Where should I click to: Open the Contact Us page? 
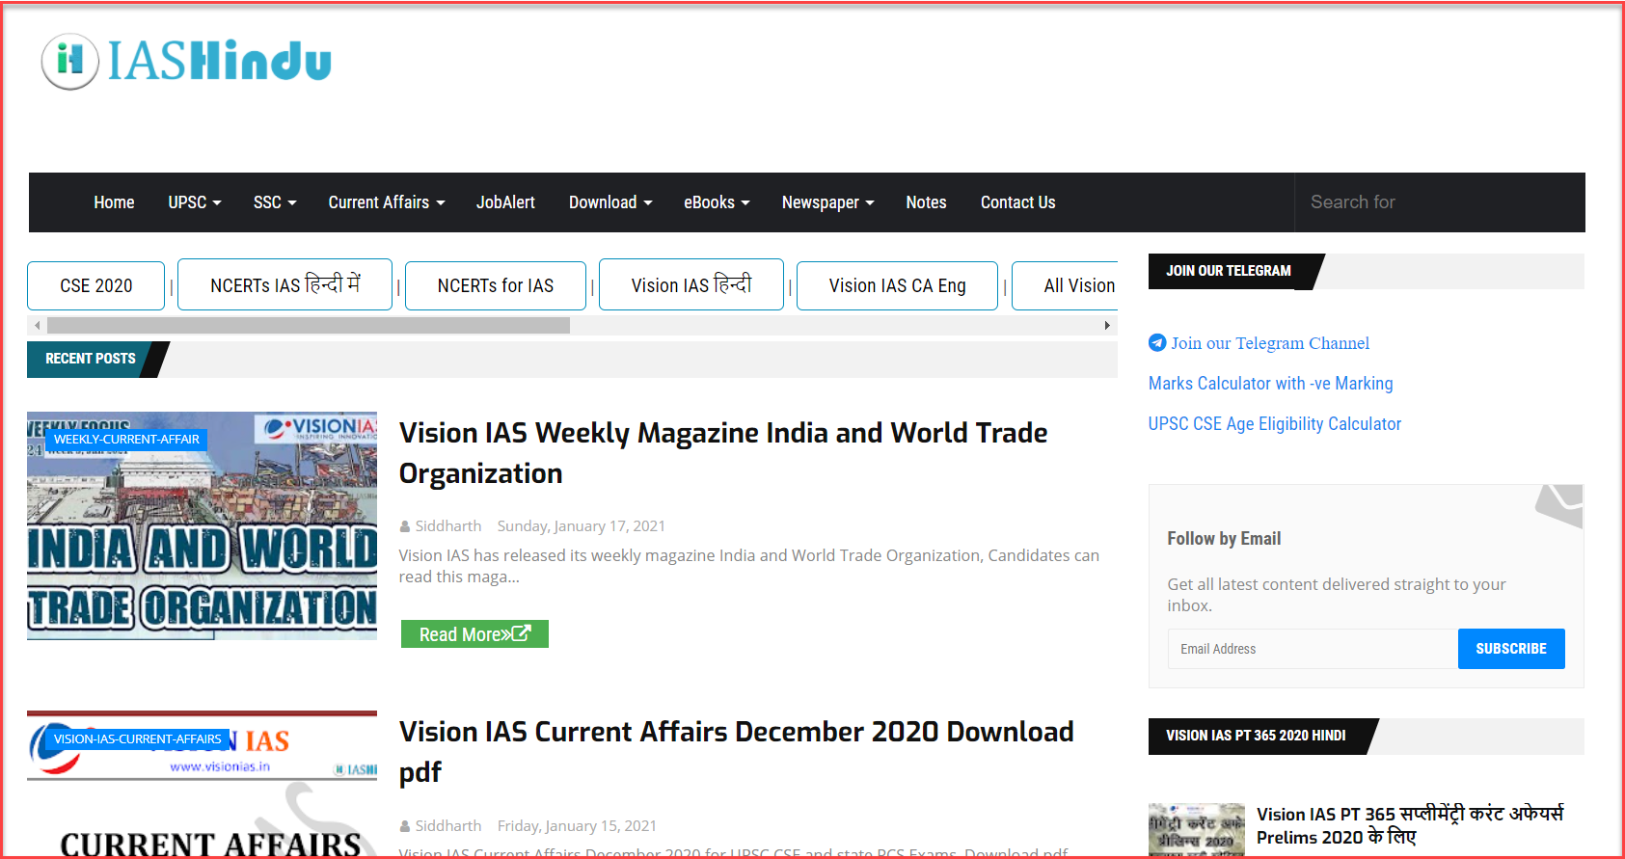click(x=1017, y=202)
